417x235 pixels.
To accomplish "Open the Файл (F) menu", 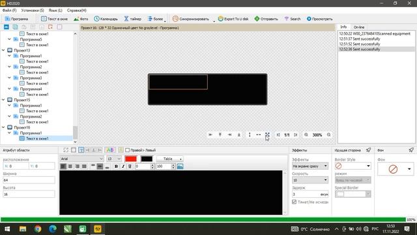I will (x=9, y=10).
